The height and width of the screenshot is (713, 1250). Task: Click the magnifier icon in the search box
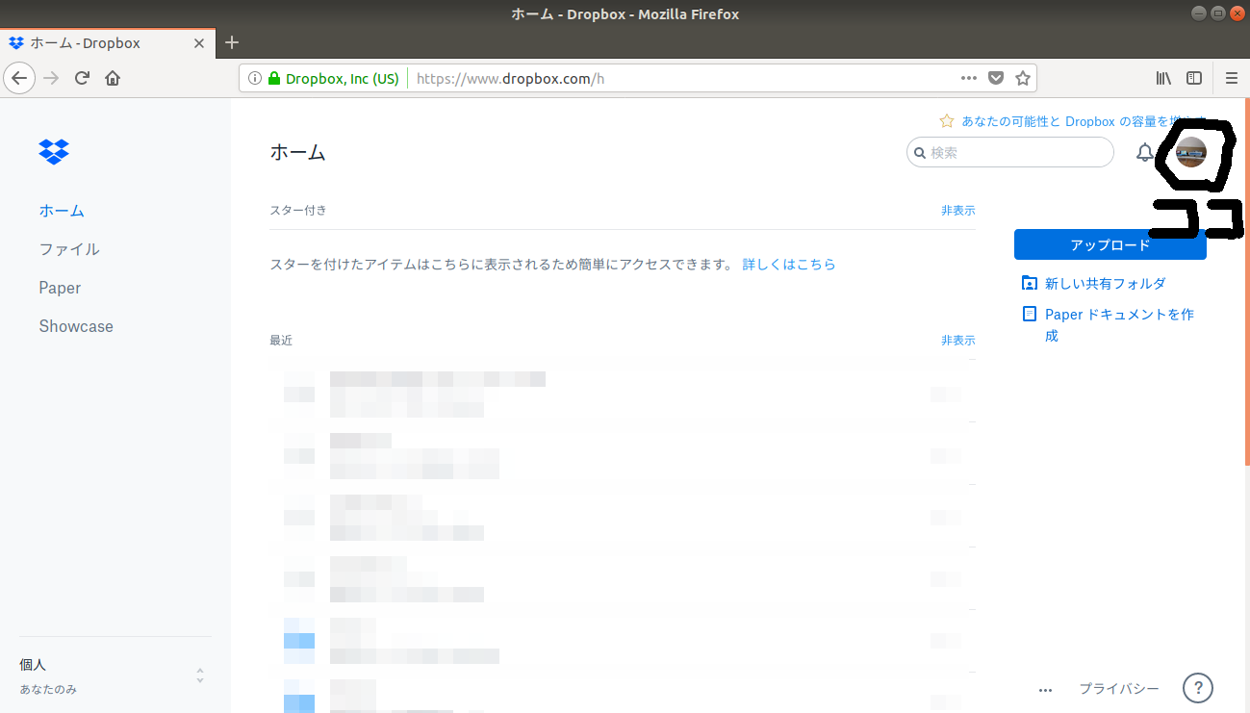(920, 152)
